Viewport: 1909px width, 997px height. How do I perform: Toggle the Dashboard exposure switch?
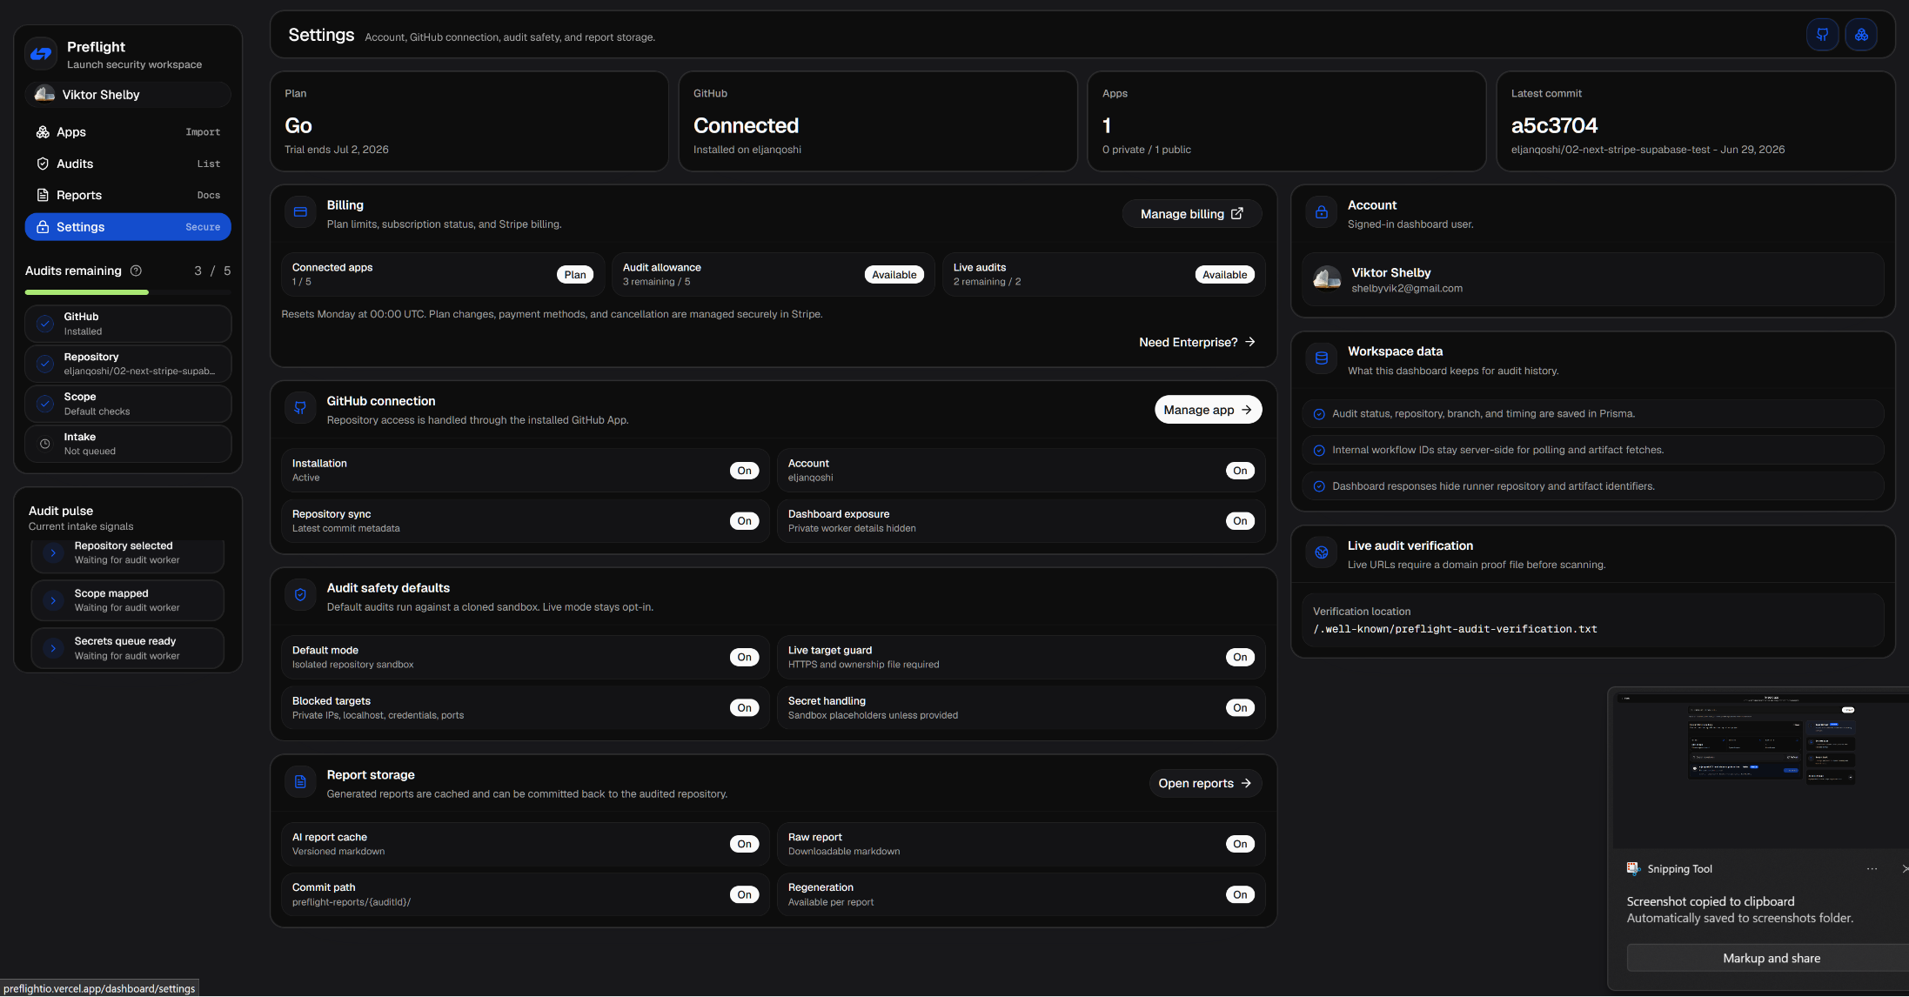1240,521
